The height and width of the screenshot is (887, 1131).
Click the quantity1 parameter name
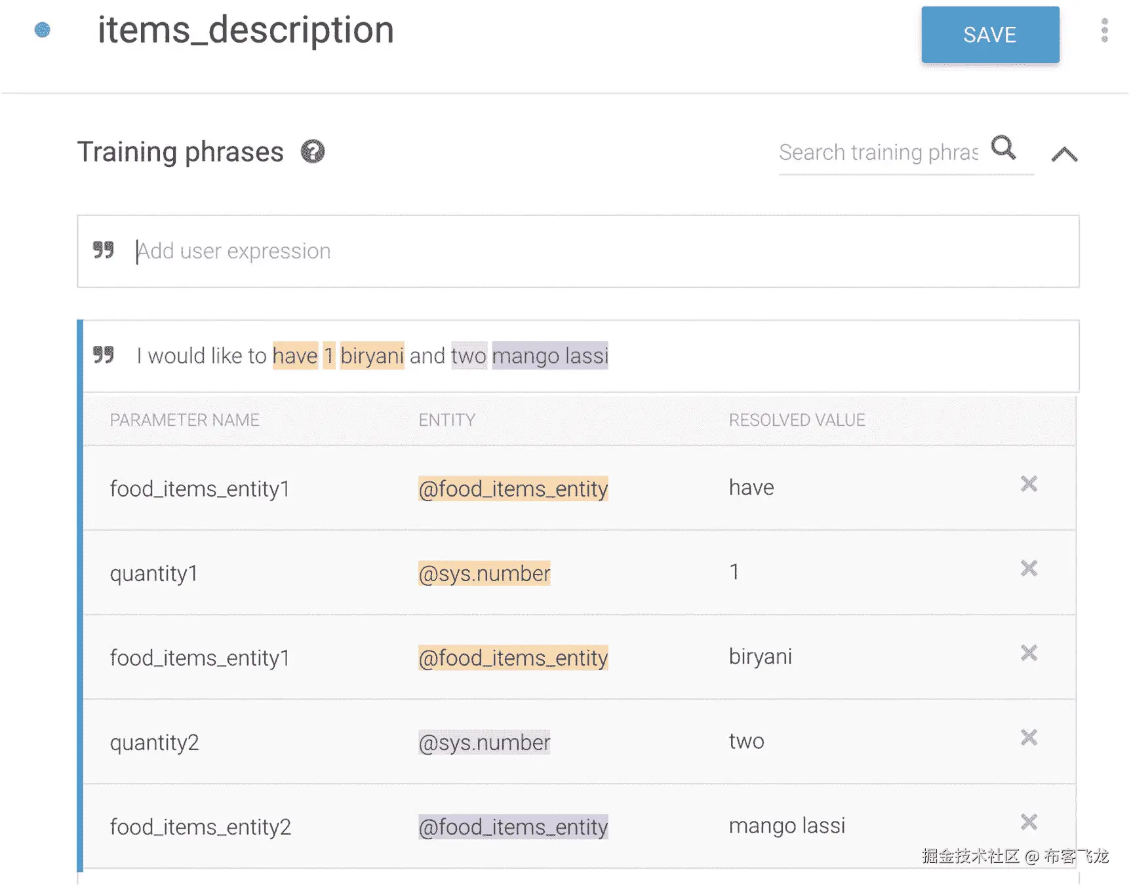(x=153, y=573)
